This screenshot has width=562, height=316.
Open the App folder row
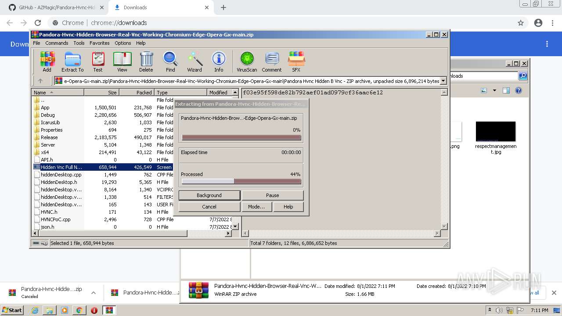pos(103,108)
